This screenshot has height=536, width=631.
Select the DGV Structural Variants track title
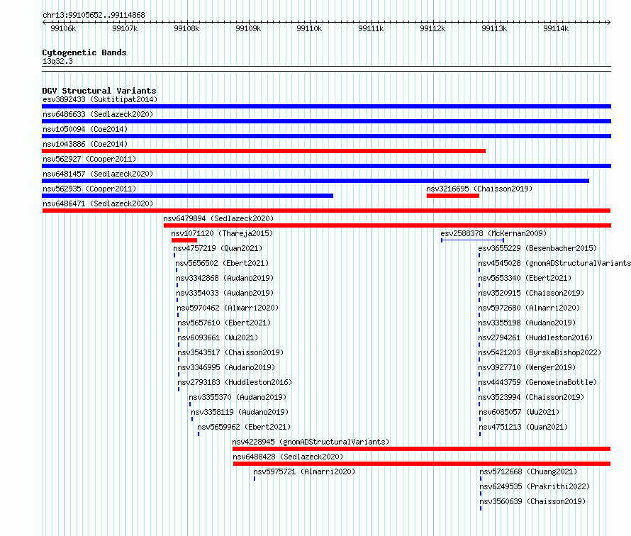pos(99,91)
